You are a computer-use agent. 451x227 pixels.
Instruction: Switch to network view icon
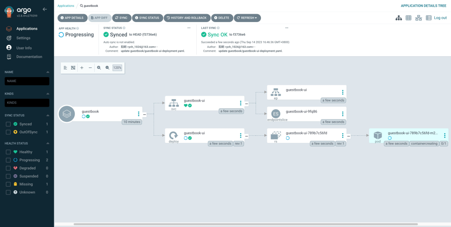coord(418,18)
